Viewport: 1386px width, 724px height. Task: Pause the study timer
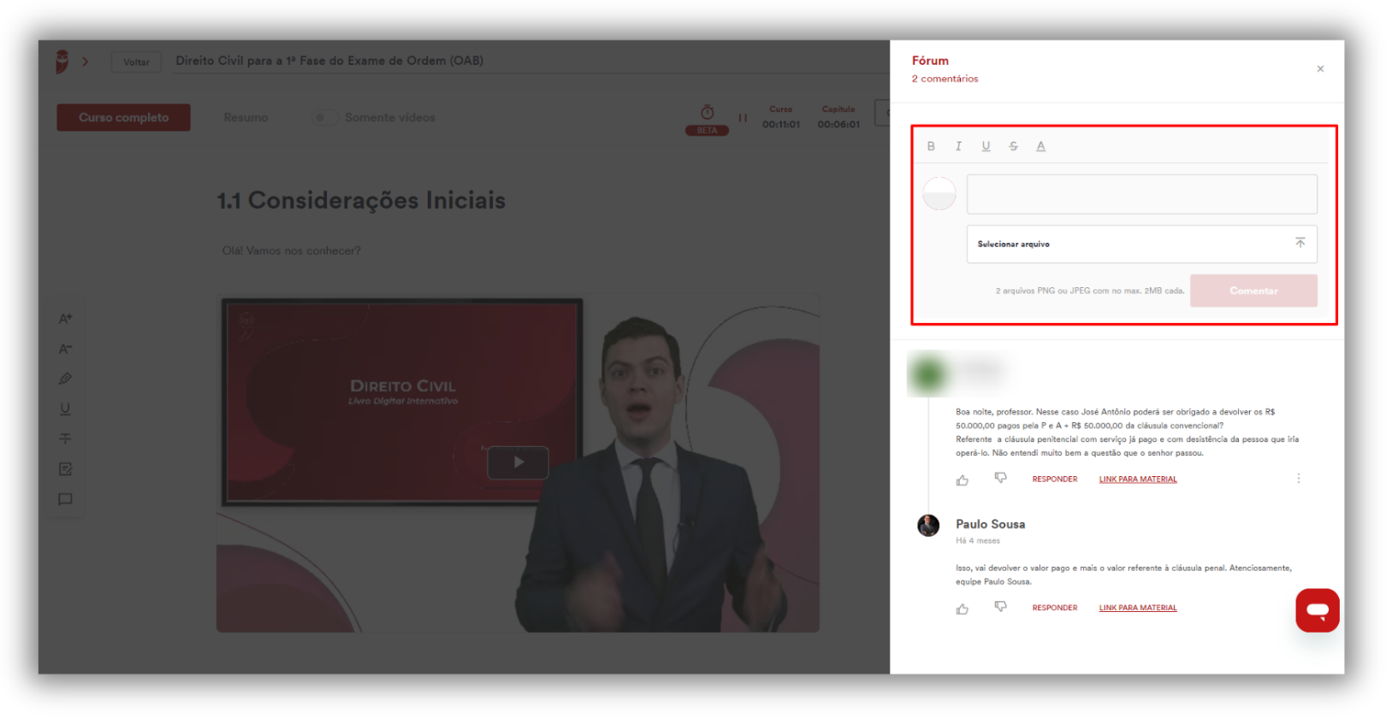pos(743,118)
